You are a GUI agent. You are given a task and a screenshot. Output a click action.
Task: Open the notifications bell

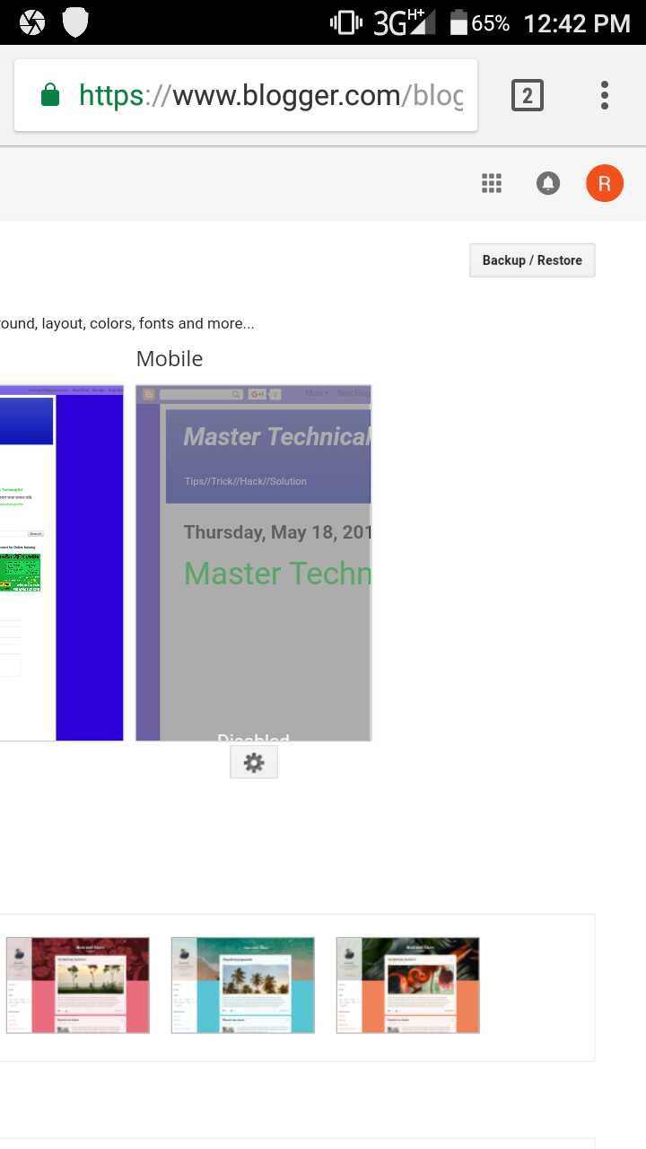pos(547,184)
